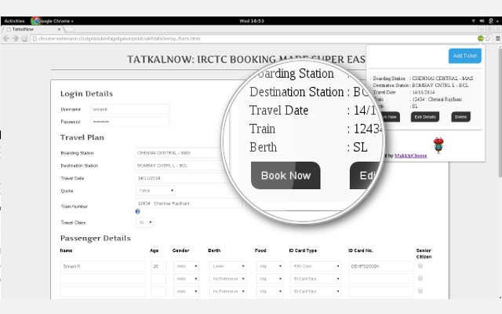Open the second row's Gender dropdown
Image resolution: width=502 pixels, height=314 pixels.
coord(186,279)
